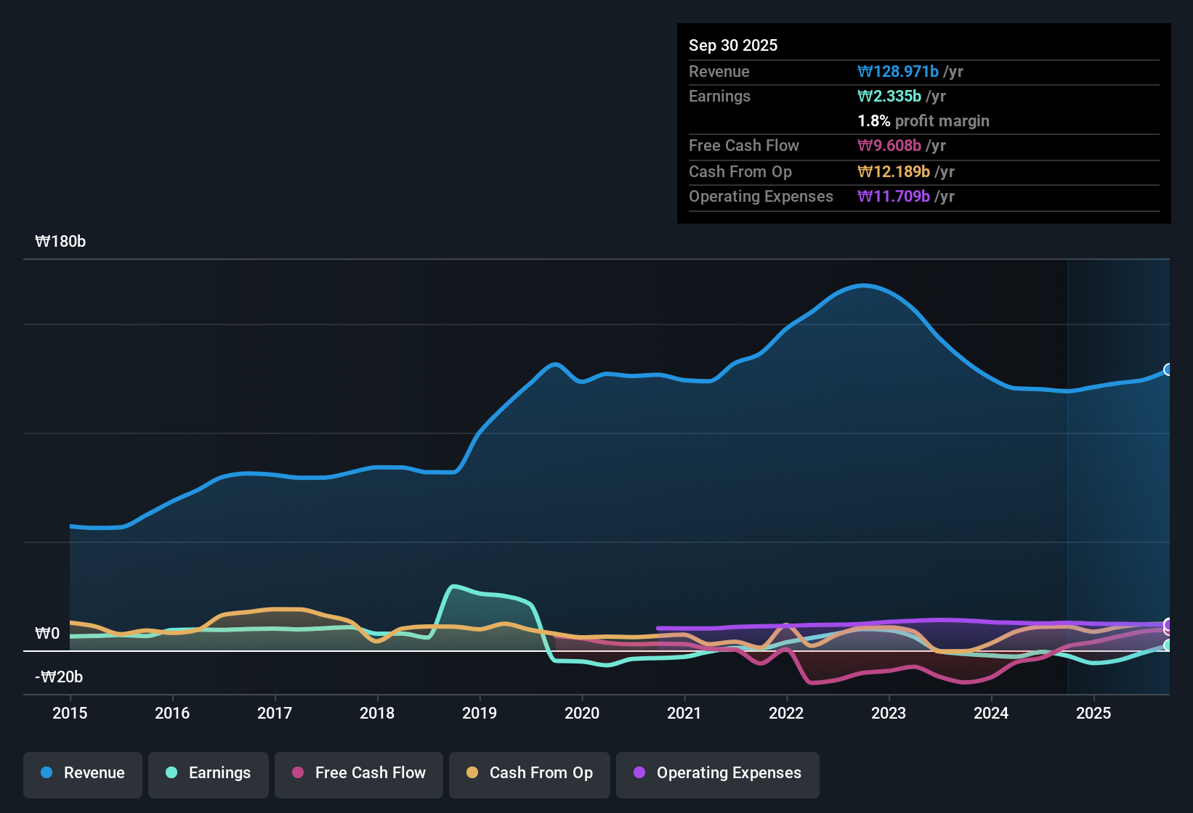Click the purple Operating Expenses legend dot
Screen dimensions: 1193x813
pos(639,773)
